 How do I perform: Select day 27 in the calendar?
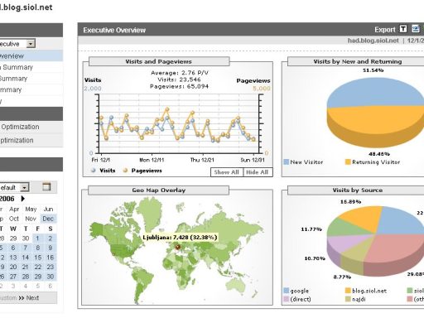[x=13, y=277]
